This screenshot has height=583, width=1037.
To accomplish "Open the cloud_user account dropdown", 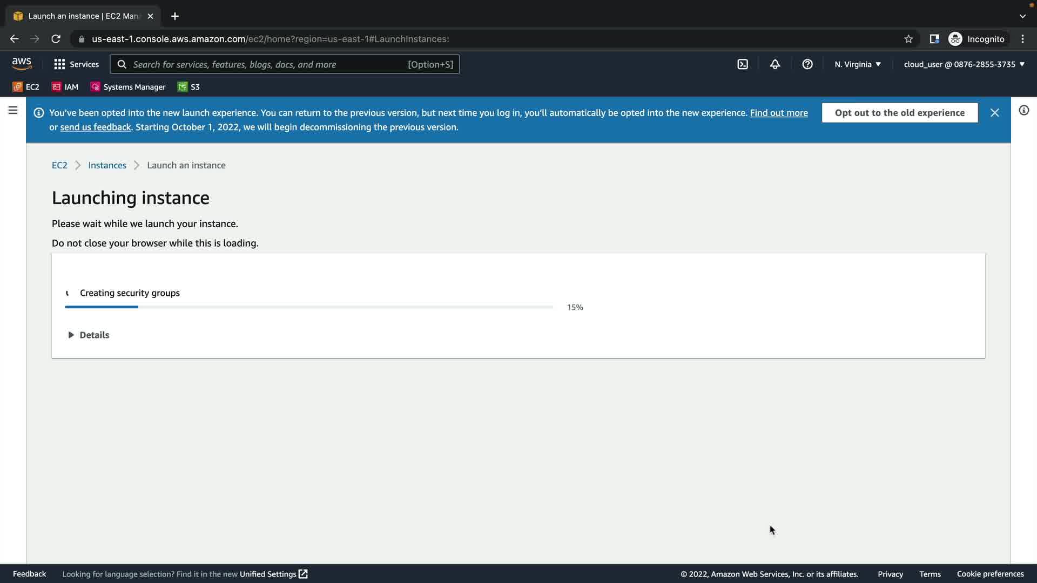I will coord(964,64).
